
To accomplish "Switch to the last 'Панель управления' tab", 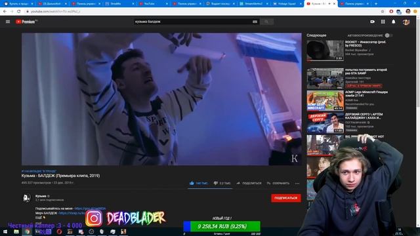I will point(354,4).
